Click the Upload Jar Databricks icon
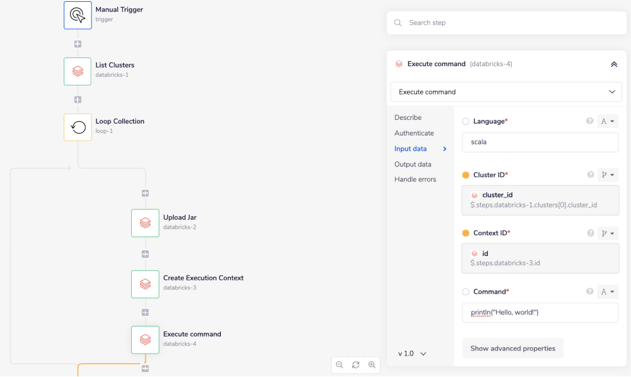Viewport: 631px width, 377px height. point(145,223)
